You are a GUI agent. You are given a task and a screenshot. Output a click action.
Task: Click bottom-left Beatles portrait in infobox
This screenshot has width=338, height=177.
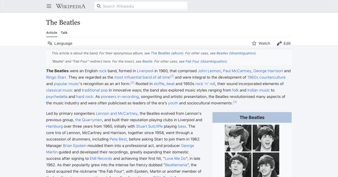tap(238, 164)
